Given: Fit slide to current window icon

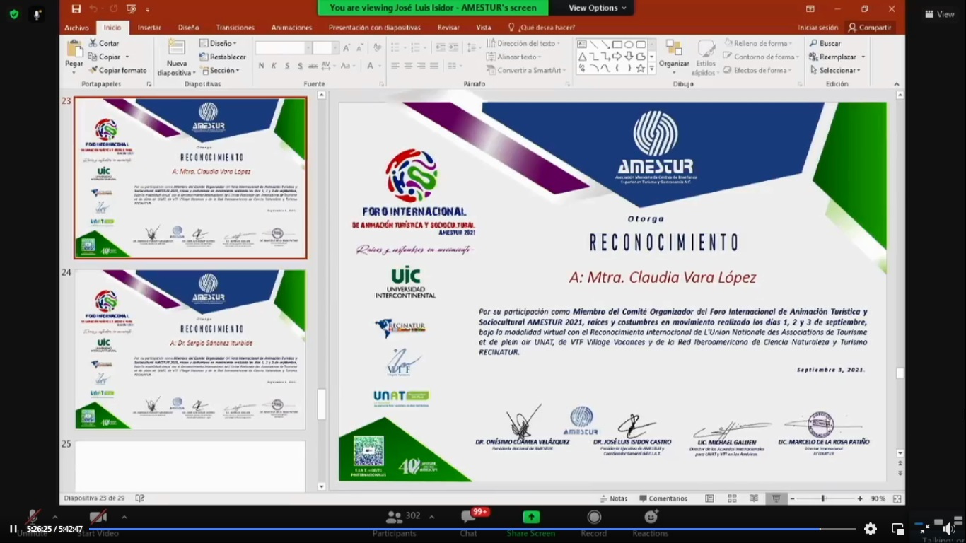Looking at the screenshot, I should tap(897, 498).
